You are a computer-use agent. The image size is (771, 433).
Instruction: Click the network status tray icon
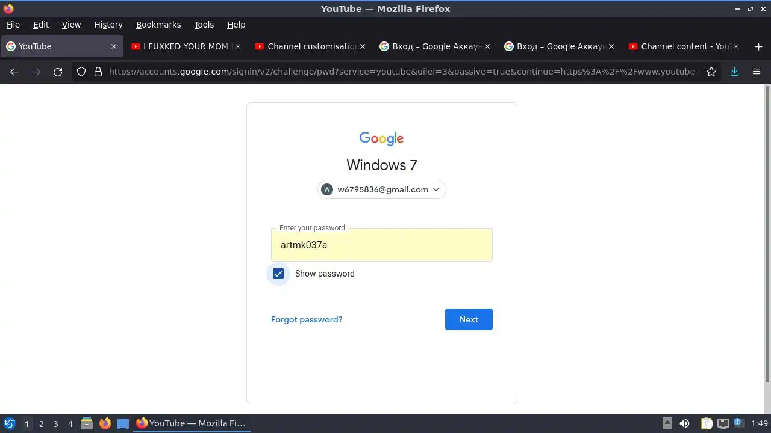pyautogui.click(x=723, y=423)
